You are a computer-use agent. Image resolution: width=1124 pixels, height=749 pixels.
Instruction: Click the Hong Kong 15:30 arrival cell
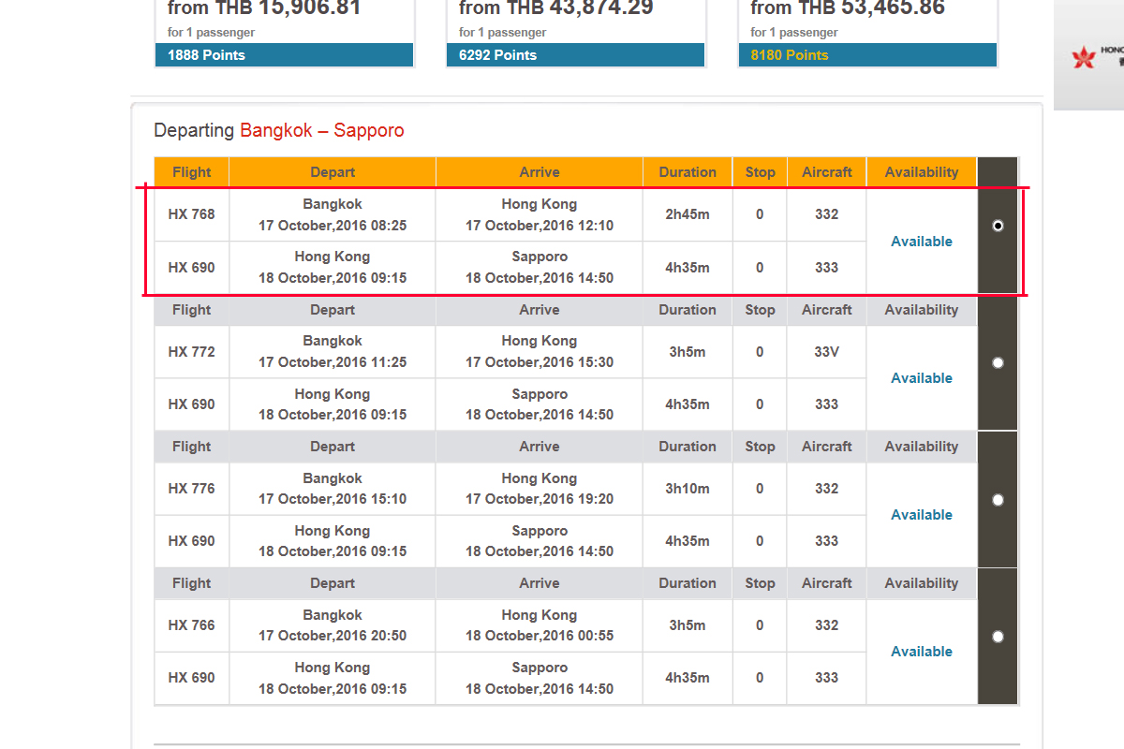(x=540, y=352)
